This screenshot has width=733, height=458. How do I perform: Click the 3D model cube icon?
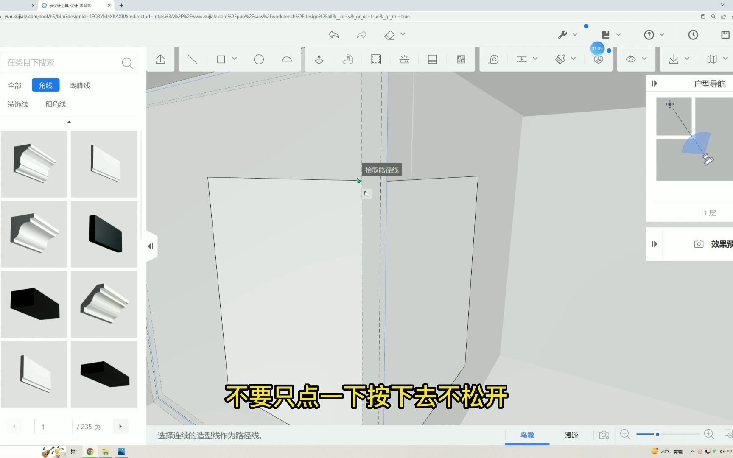(x=599, y=60)
